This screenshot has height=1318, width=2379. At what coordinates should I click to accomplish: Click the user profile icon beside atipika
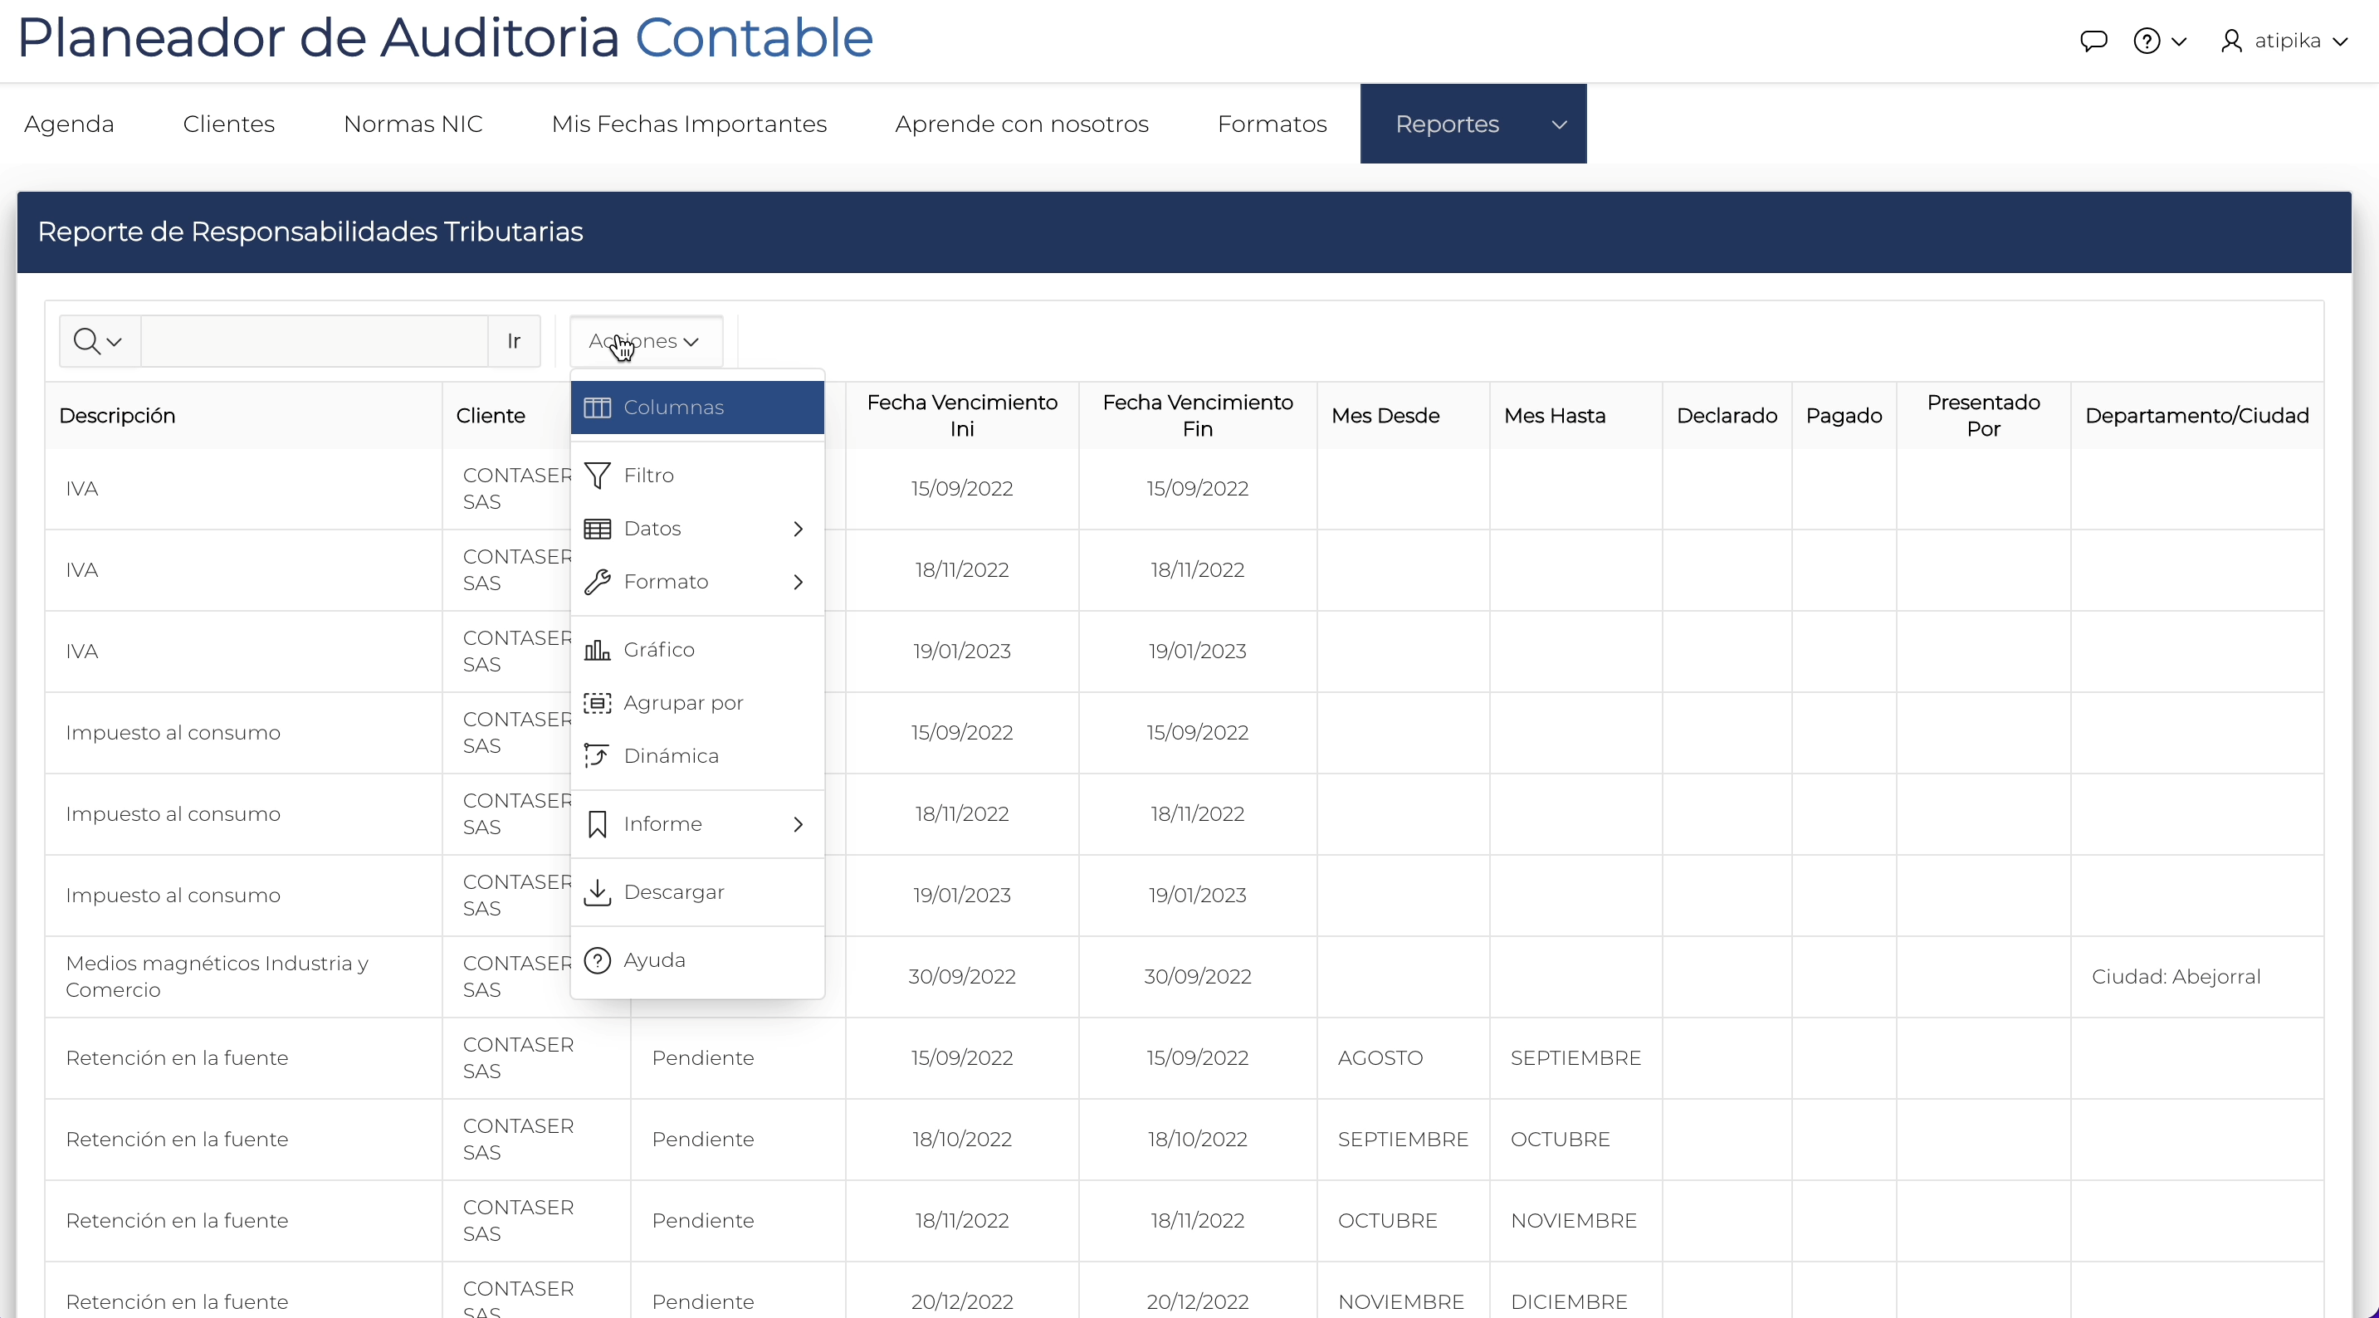[x=2231, y=41]
